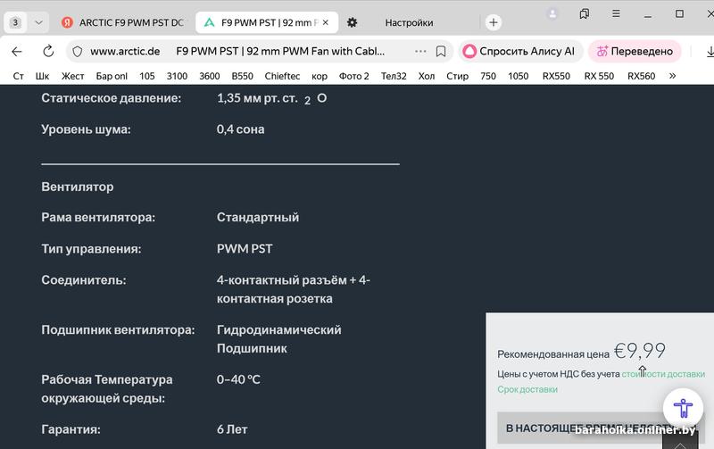Switch to the ARCTIC F9 PWM PST DC tab
Screen dimensions: 714x449
click(x=125, y=22)
